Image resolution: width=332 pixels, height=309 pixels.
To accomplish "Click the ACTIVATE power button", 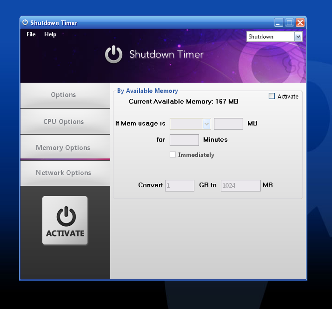I will point(65,220).
